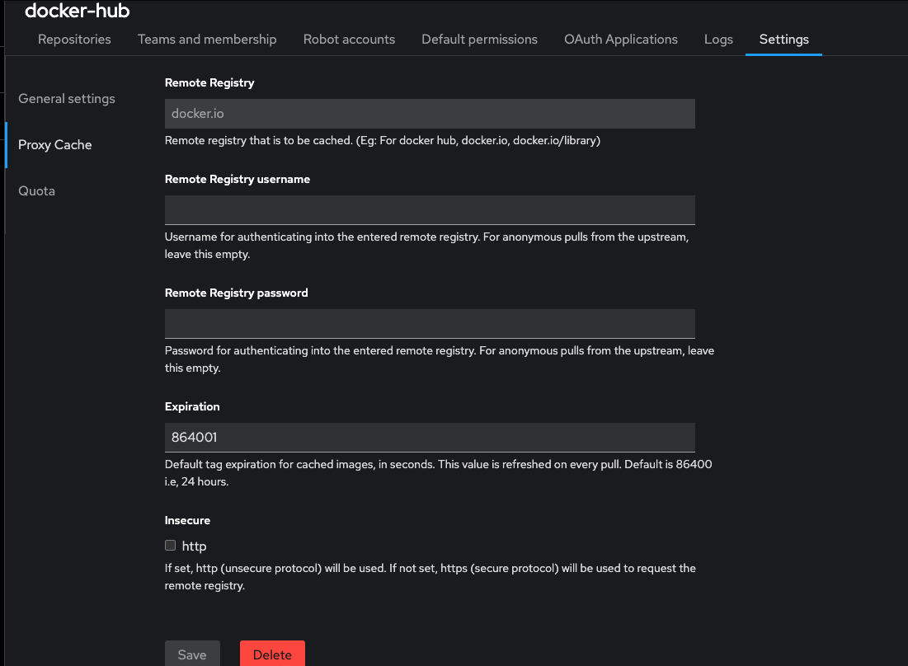The width and height of the screenshot is (908, 666).
Task: Click the active Settings tab
Action: click(783, 39)
